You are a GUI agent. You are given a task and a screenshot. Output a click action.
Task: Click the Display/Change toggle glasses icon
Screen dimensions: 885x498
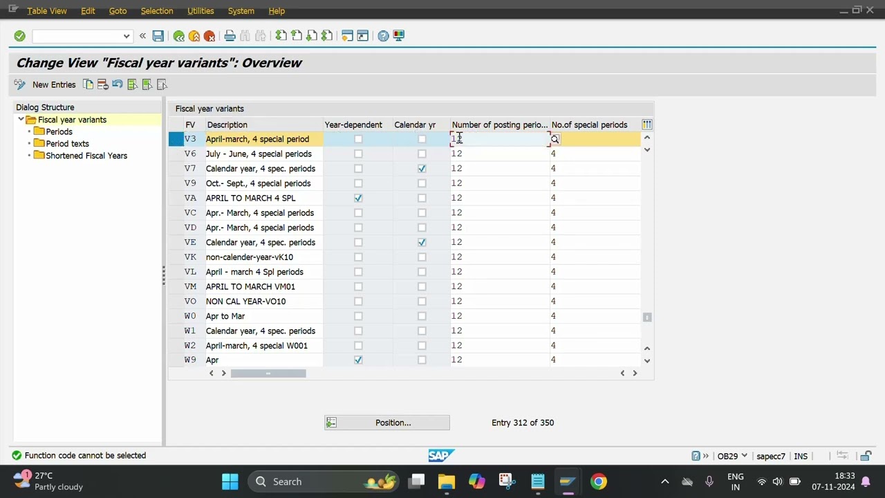tap(19, 84)
